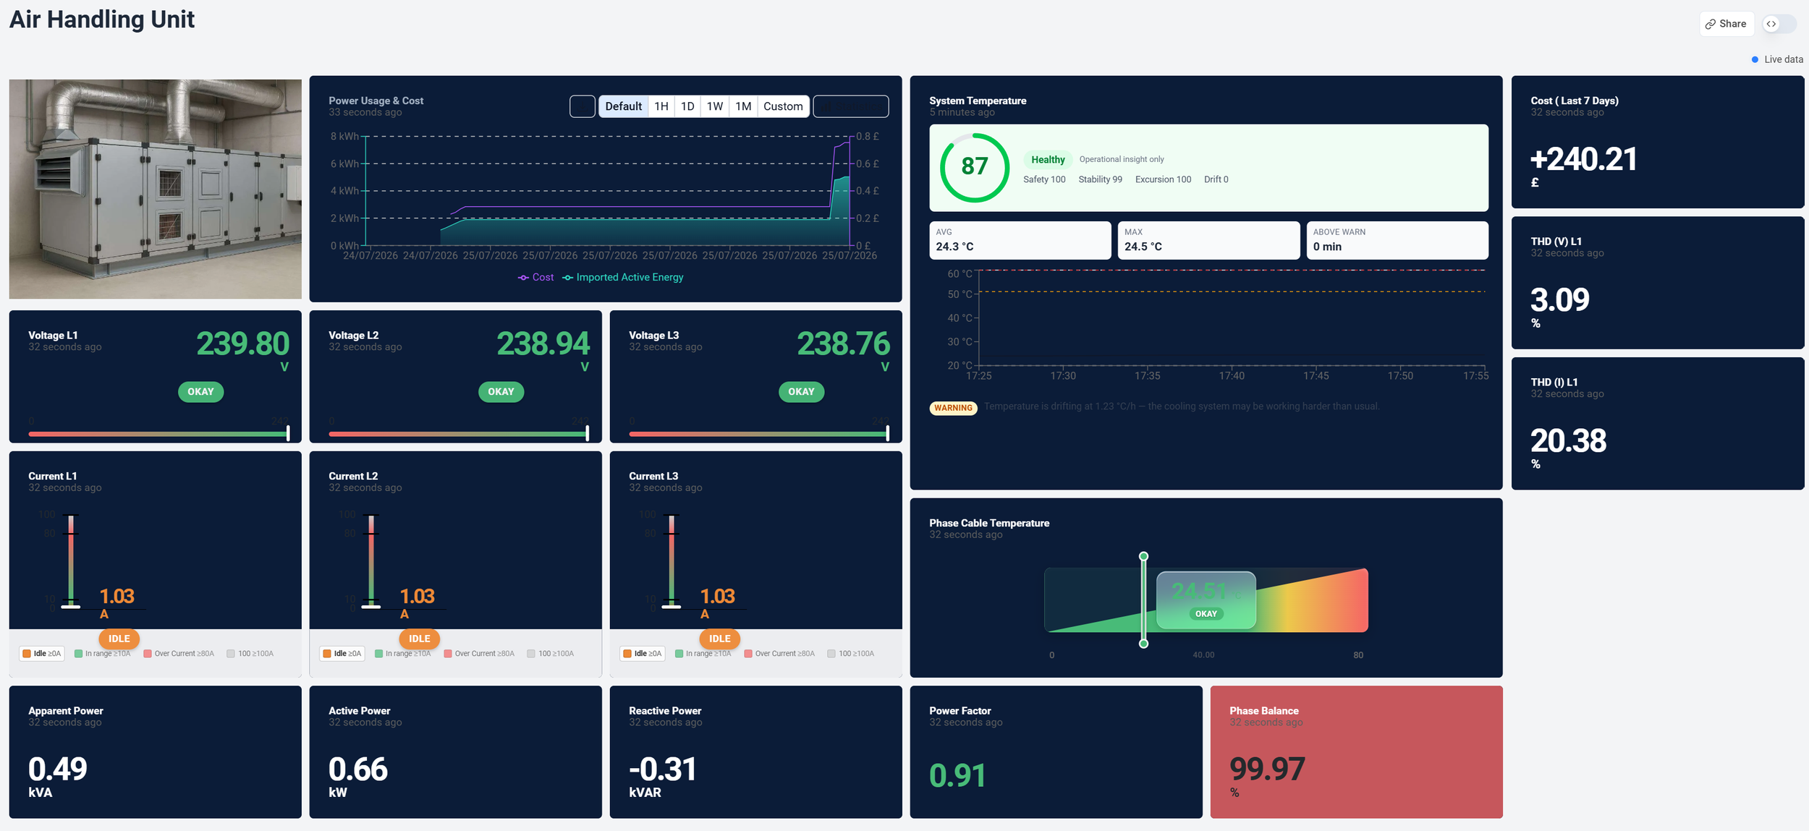Image resolution: width=1809 pixels, height=831 pixels.
Task: Click the THD (V) L1 value 3.09
Action: click(1560, 299)
